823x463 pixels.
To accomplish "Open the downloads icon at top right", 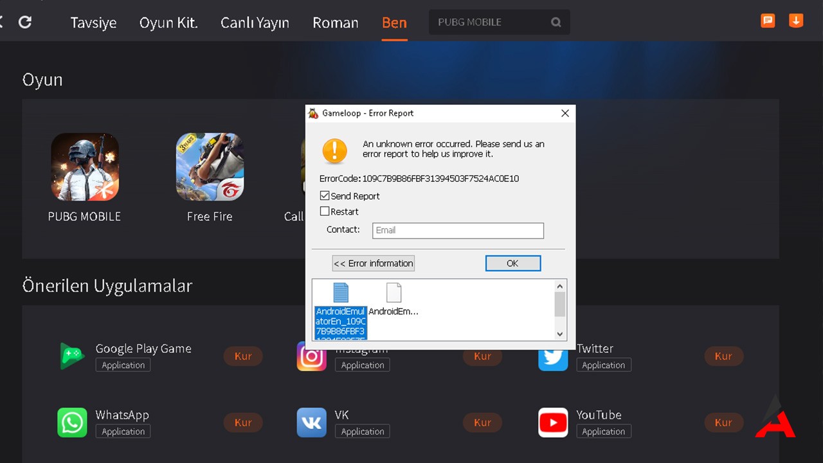I will click(796, 21).
